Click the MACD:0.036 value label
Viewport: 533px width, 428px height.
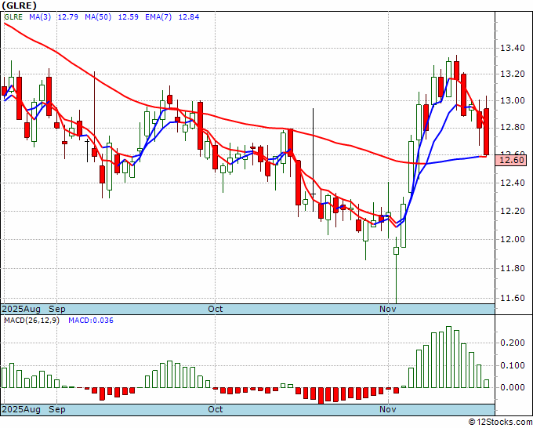[x=91, y=321]
